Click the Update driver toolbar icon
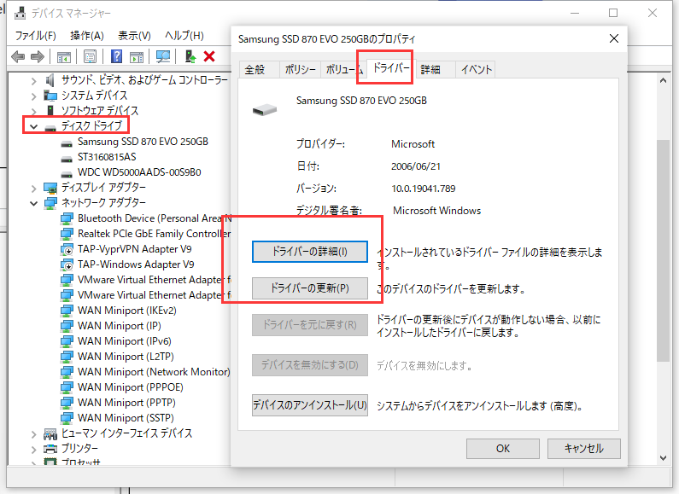 click(190, 56)
